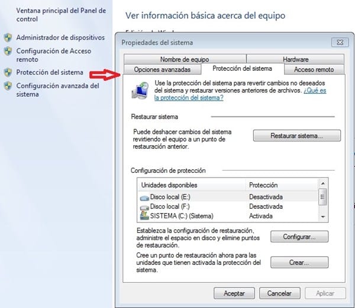The width and height of the screenshot is (355, 308).
Task: Click drive icon for Disco local (F:)
Action: [x=144, y=207]
